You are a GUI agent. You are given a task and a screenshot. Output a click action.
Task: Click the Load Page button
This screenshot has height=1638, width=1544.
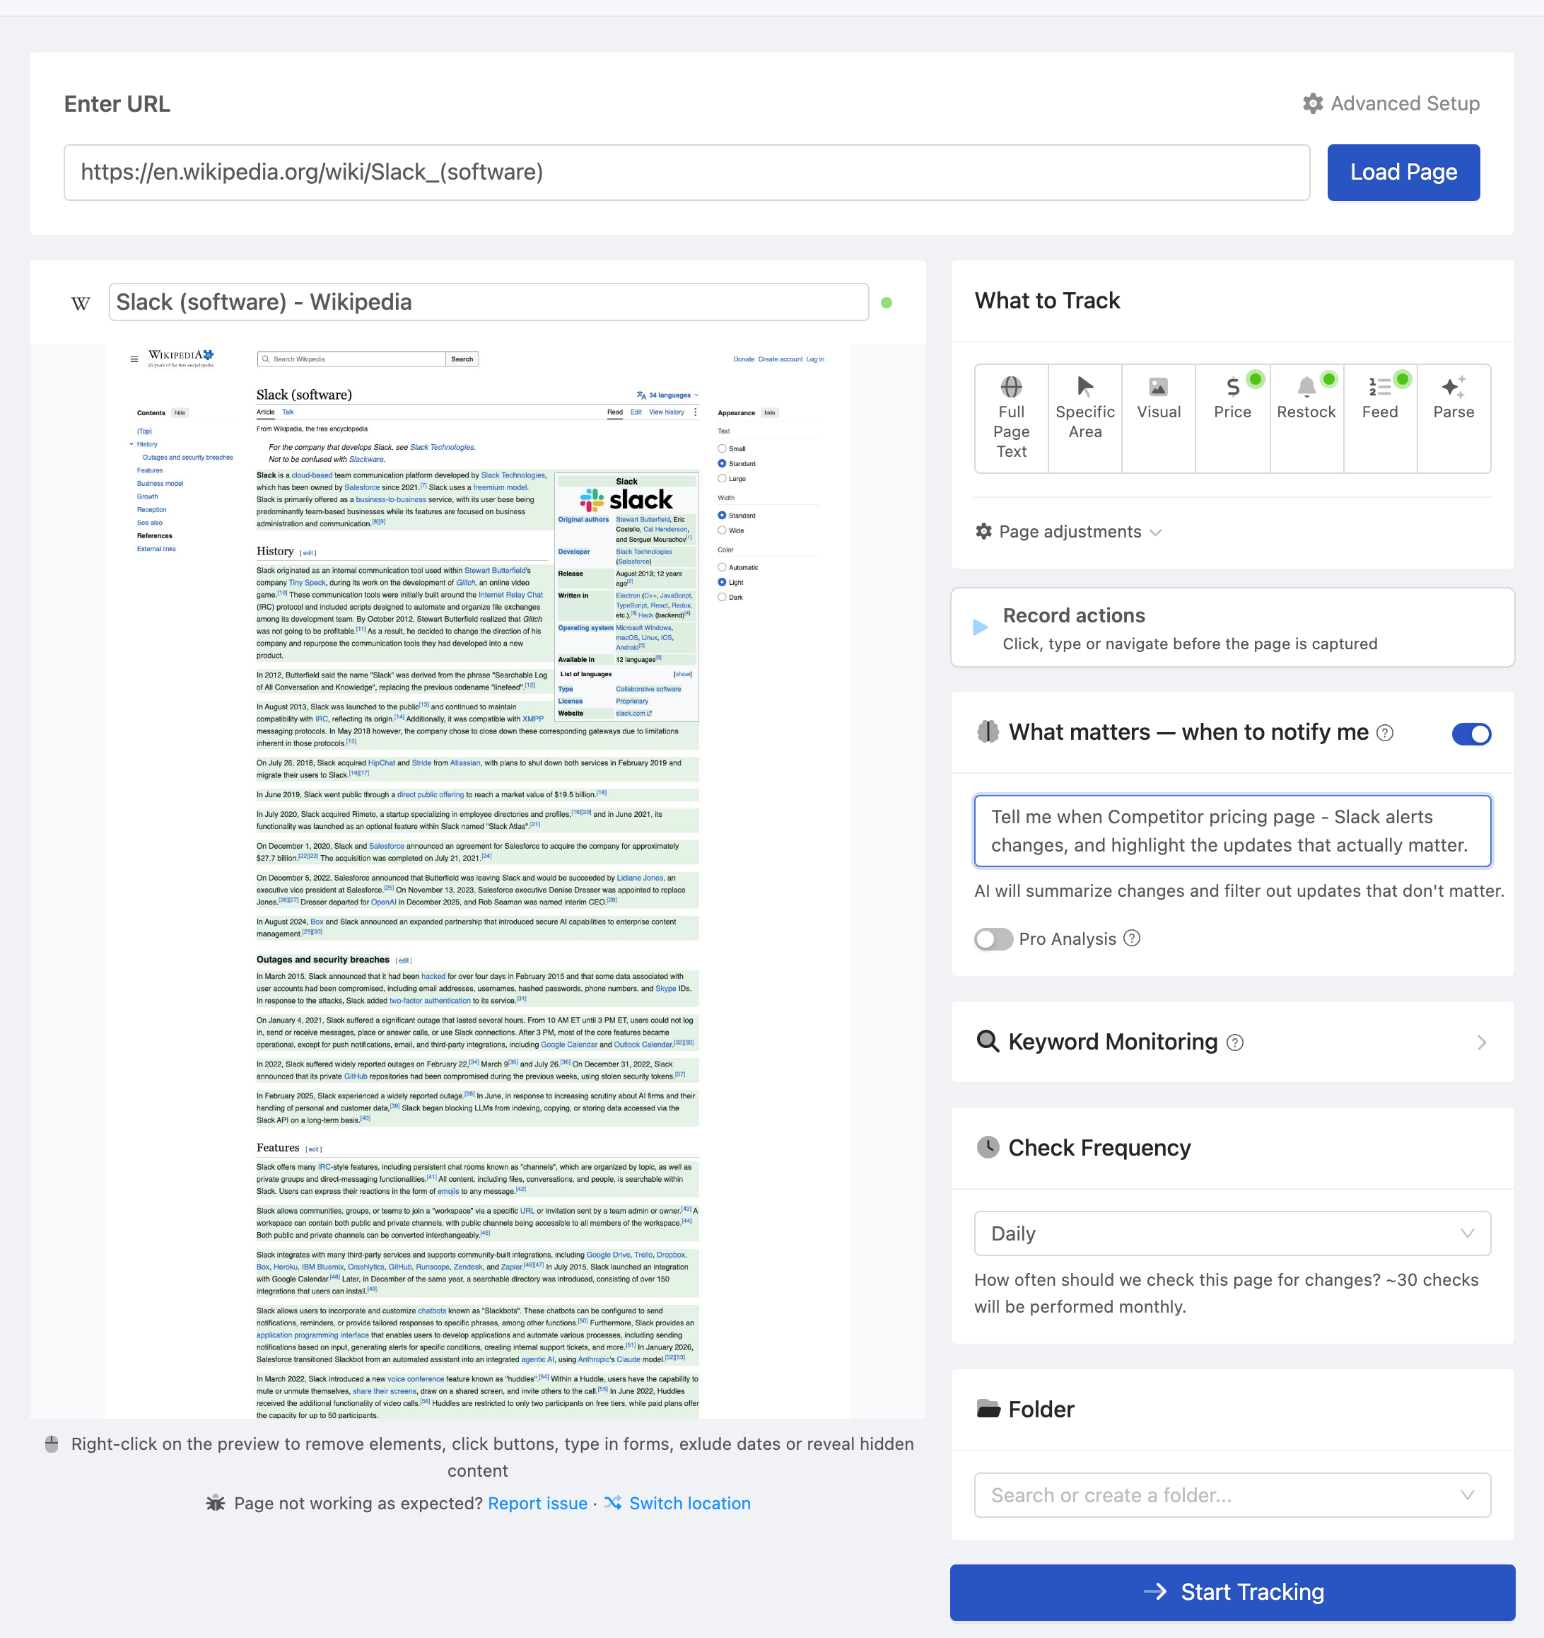pos(1403,172)
